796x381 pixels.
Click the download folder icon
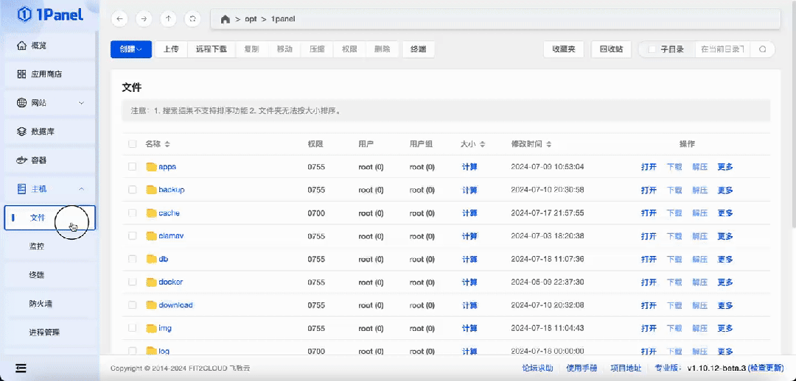tap(151, 305)
